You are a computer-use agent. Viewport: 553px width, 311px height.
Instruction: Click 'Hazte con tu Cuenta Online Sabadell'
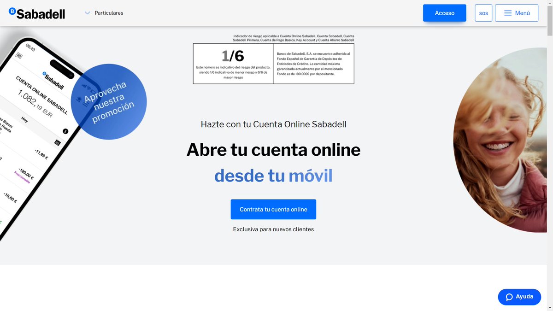coord(273,124)
